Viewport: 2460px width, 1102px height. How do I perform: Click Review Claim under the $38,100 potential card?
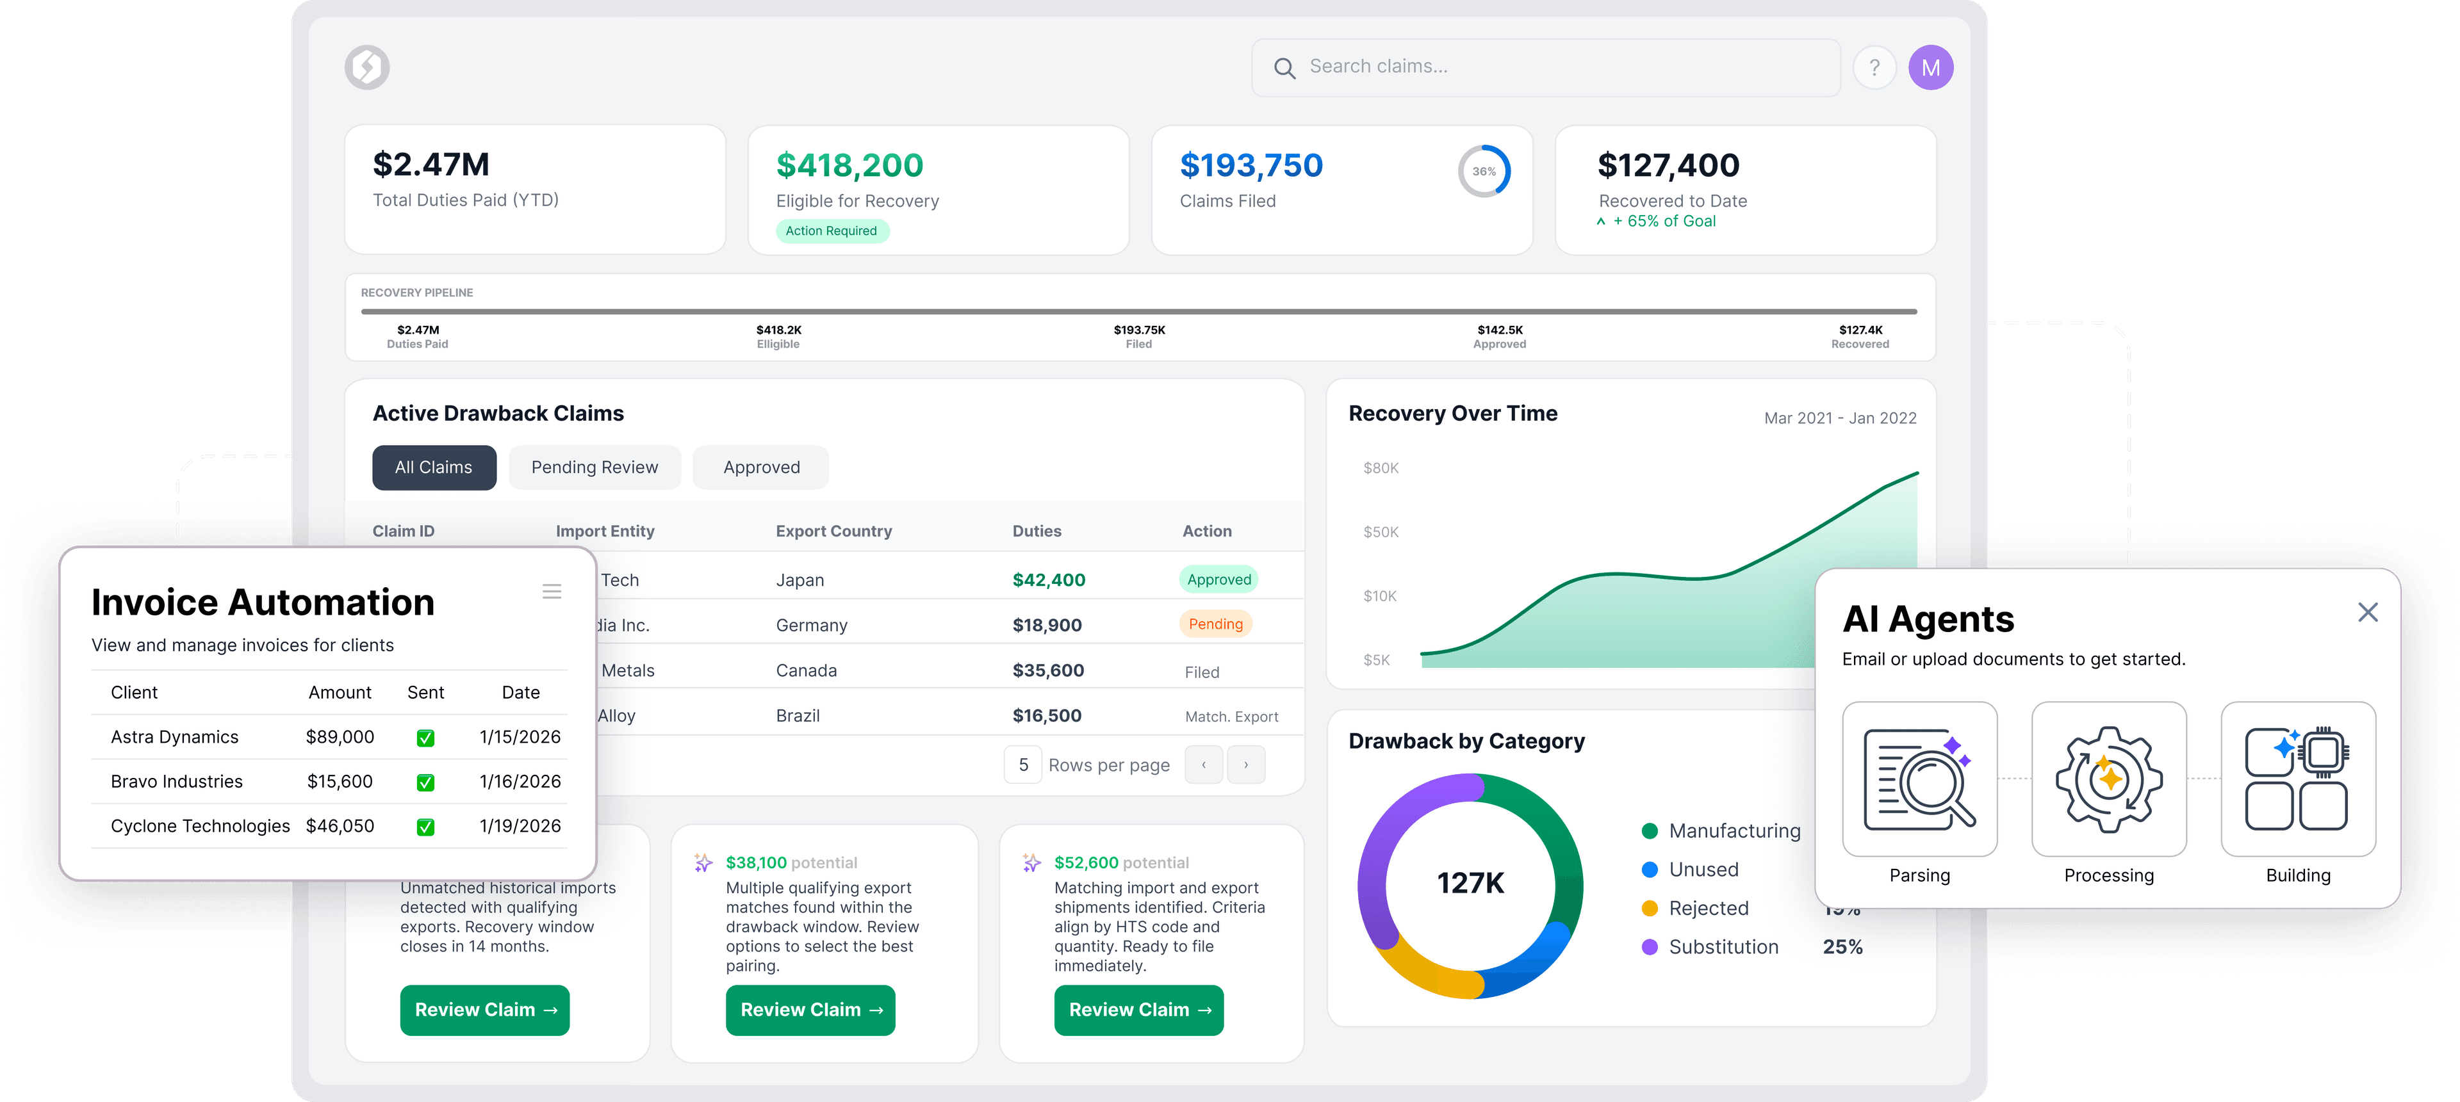tap(810, 1009)
